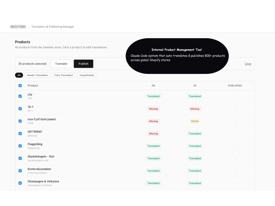
Task: Click the blurred brand logo
Action: click(18, 27)
